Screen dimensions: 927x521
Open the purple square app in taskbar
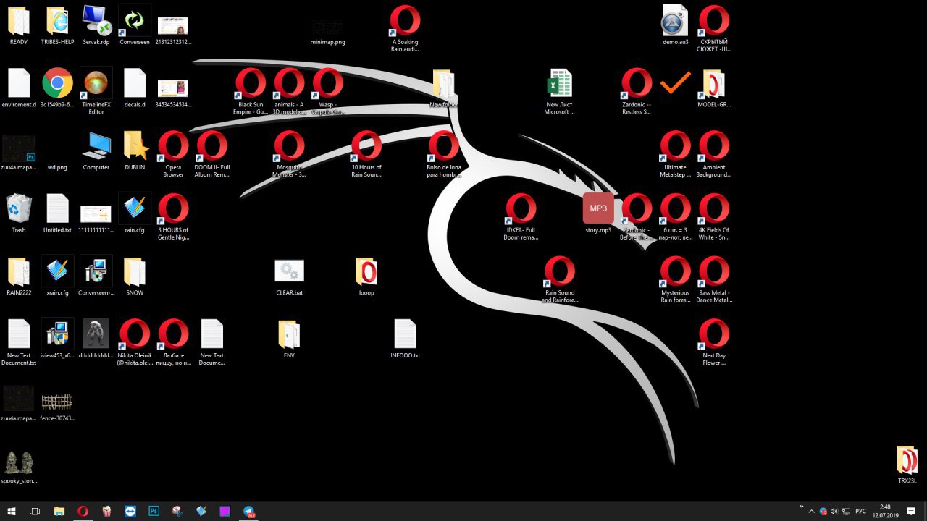coord(225,511)
